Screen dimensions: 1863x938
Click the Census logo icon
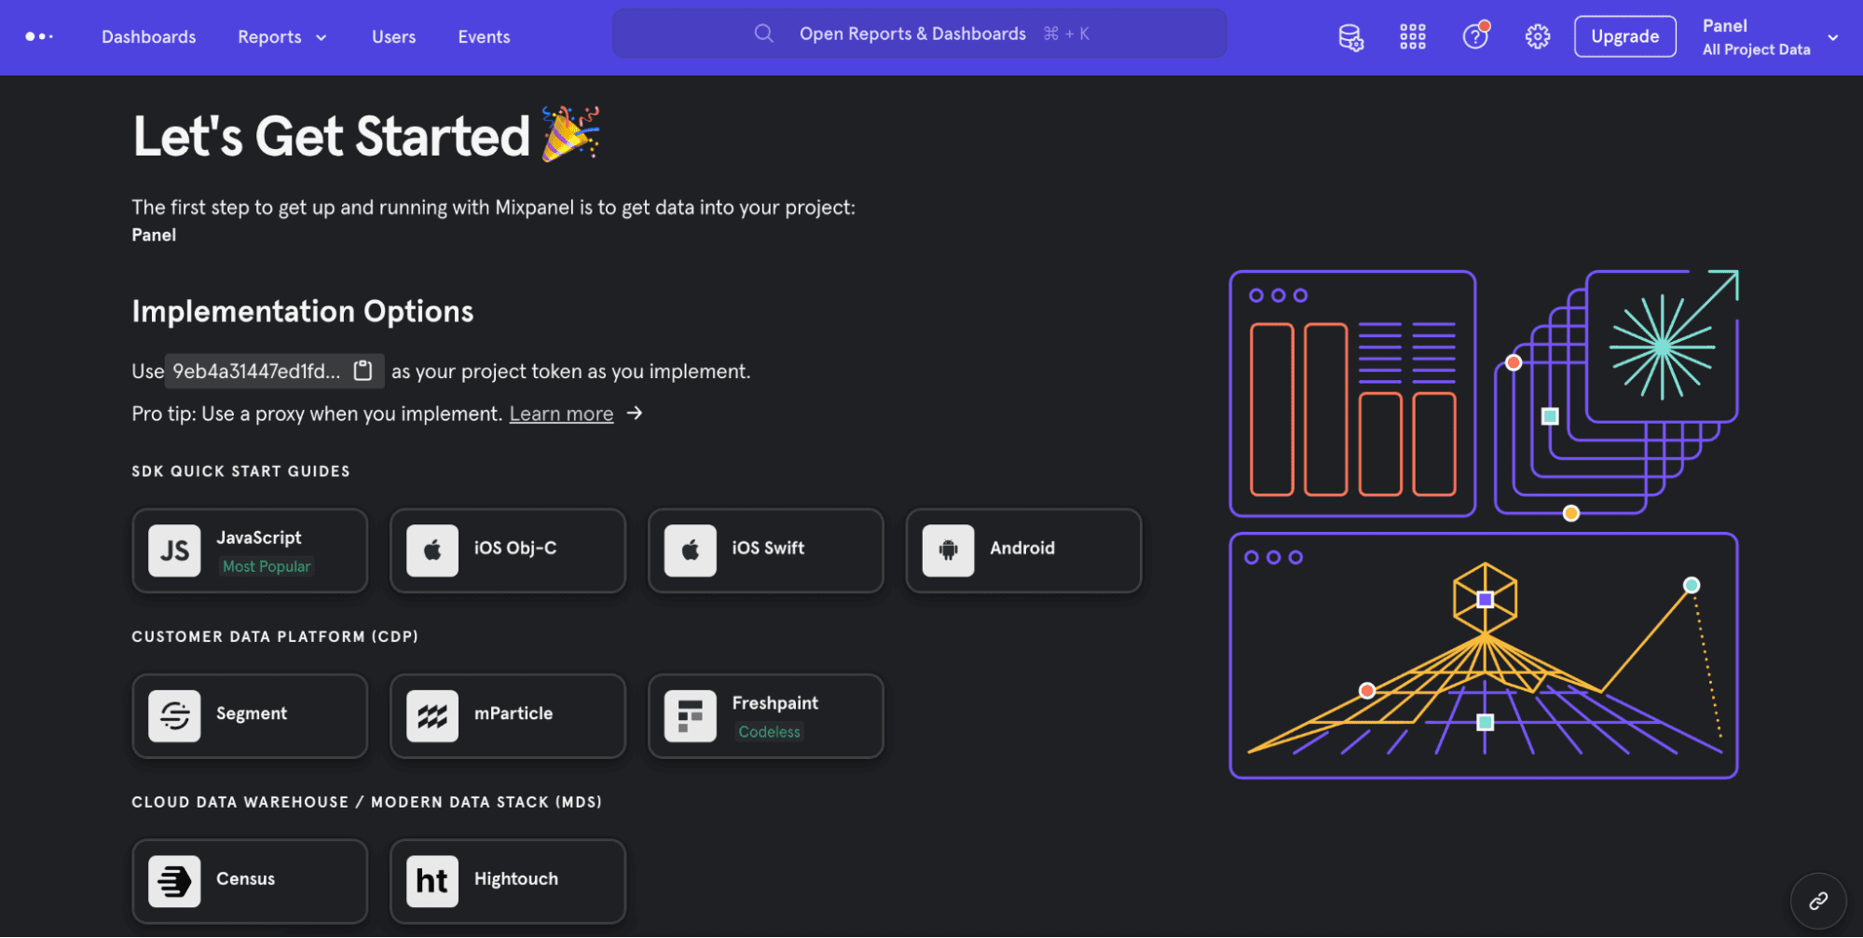174,881
